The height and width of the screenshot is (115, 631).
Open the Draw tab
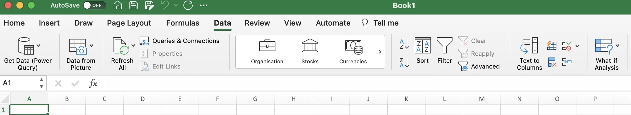(x=83, y=23)
